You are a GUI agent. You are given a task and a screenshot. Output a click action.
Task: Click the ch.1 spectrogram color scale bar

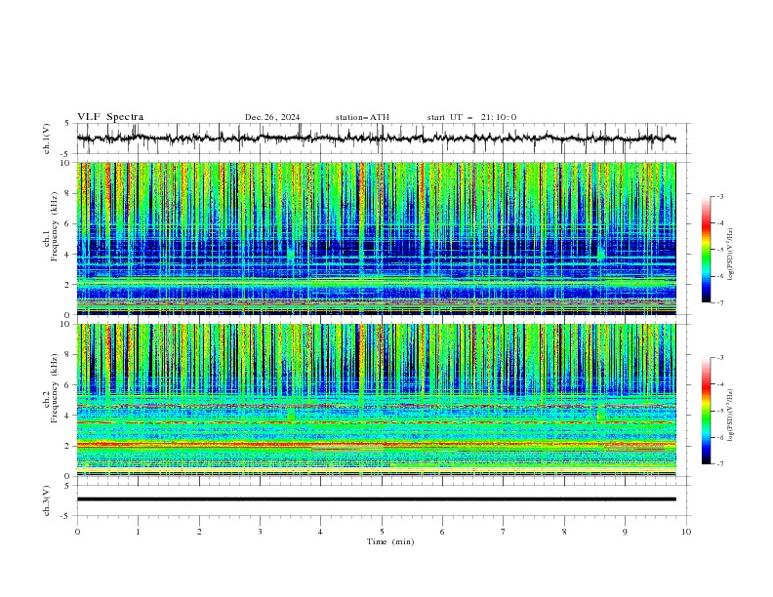(x=706, y=250)
